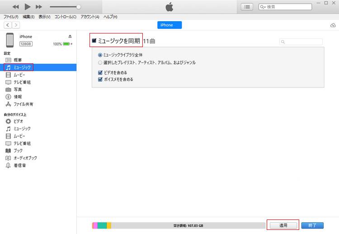Image resolution: width=339 pixels, height=234 pixels.
Task: Adjust the volume slider knob
Action: (79, 7)
